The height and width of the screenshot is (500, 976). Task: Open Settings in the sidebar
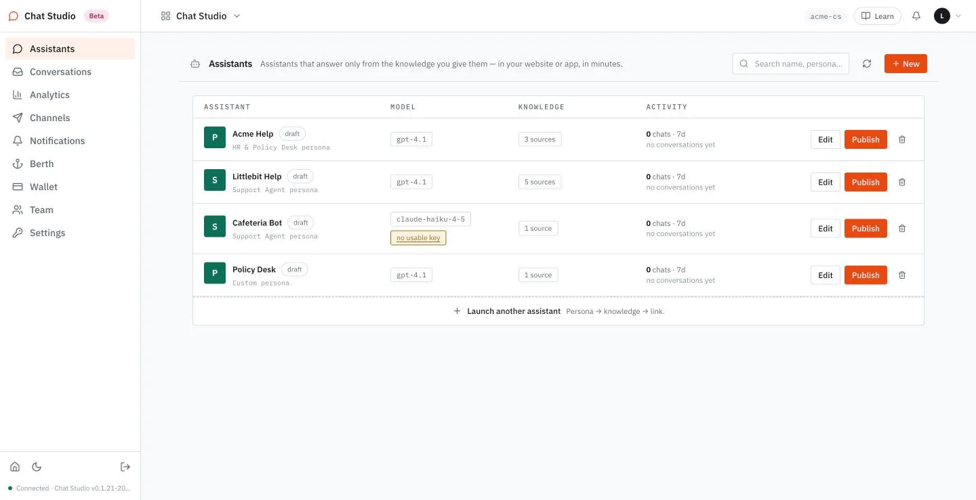point(70,233)
